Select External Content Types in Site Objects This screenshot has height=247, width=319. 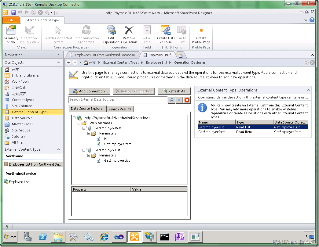point(33,112)
